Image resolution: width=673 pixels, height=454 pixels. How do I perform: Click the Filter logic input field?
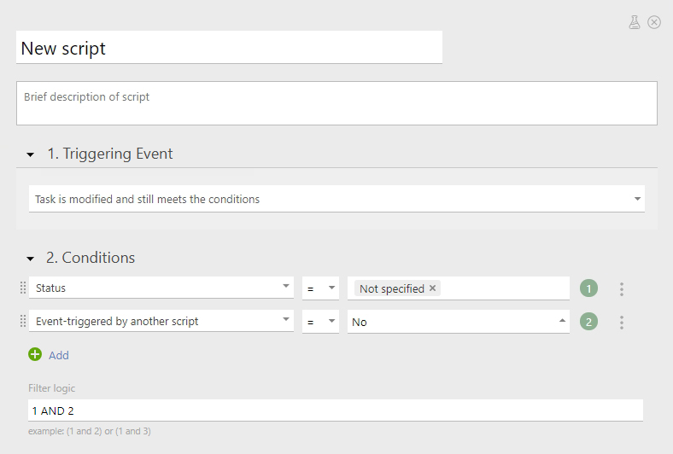336,410
